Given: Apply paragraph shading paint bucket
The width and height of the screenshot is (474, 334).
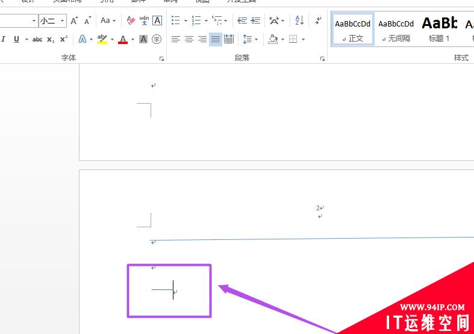Looking at the screenshot, I should pyautogui.click(x=273, y=39).
